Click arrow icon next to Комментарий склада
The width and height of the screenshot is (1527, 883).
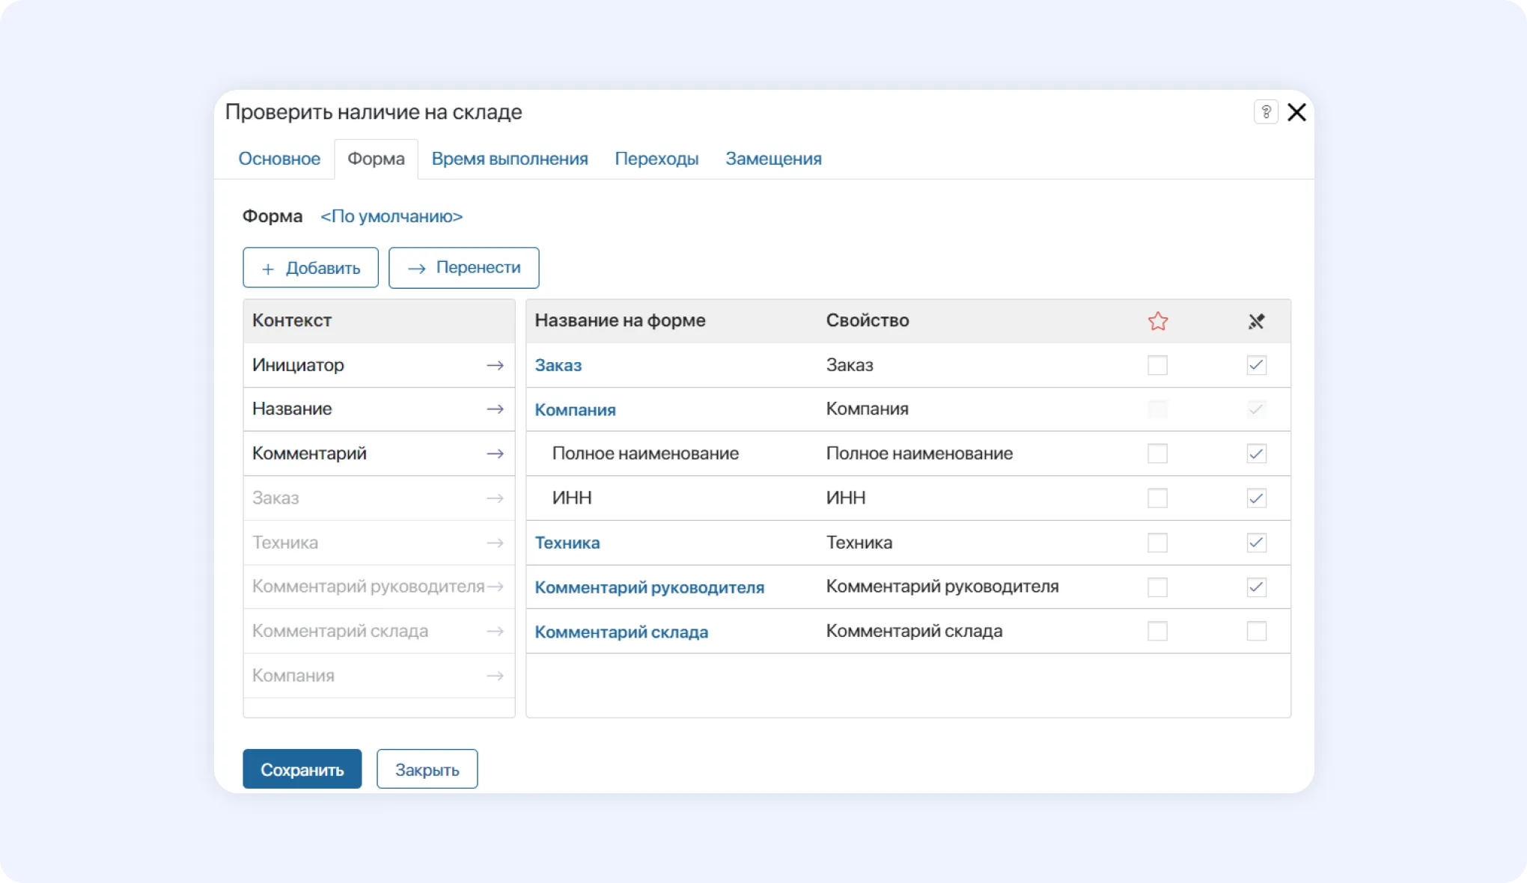click(495, 632)
